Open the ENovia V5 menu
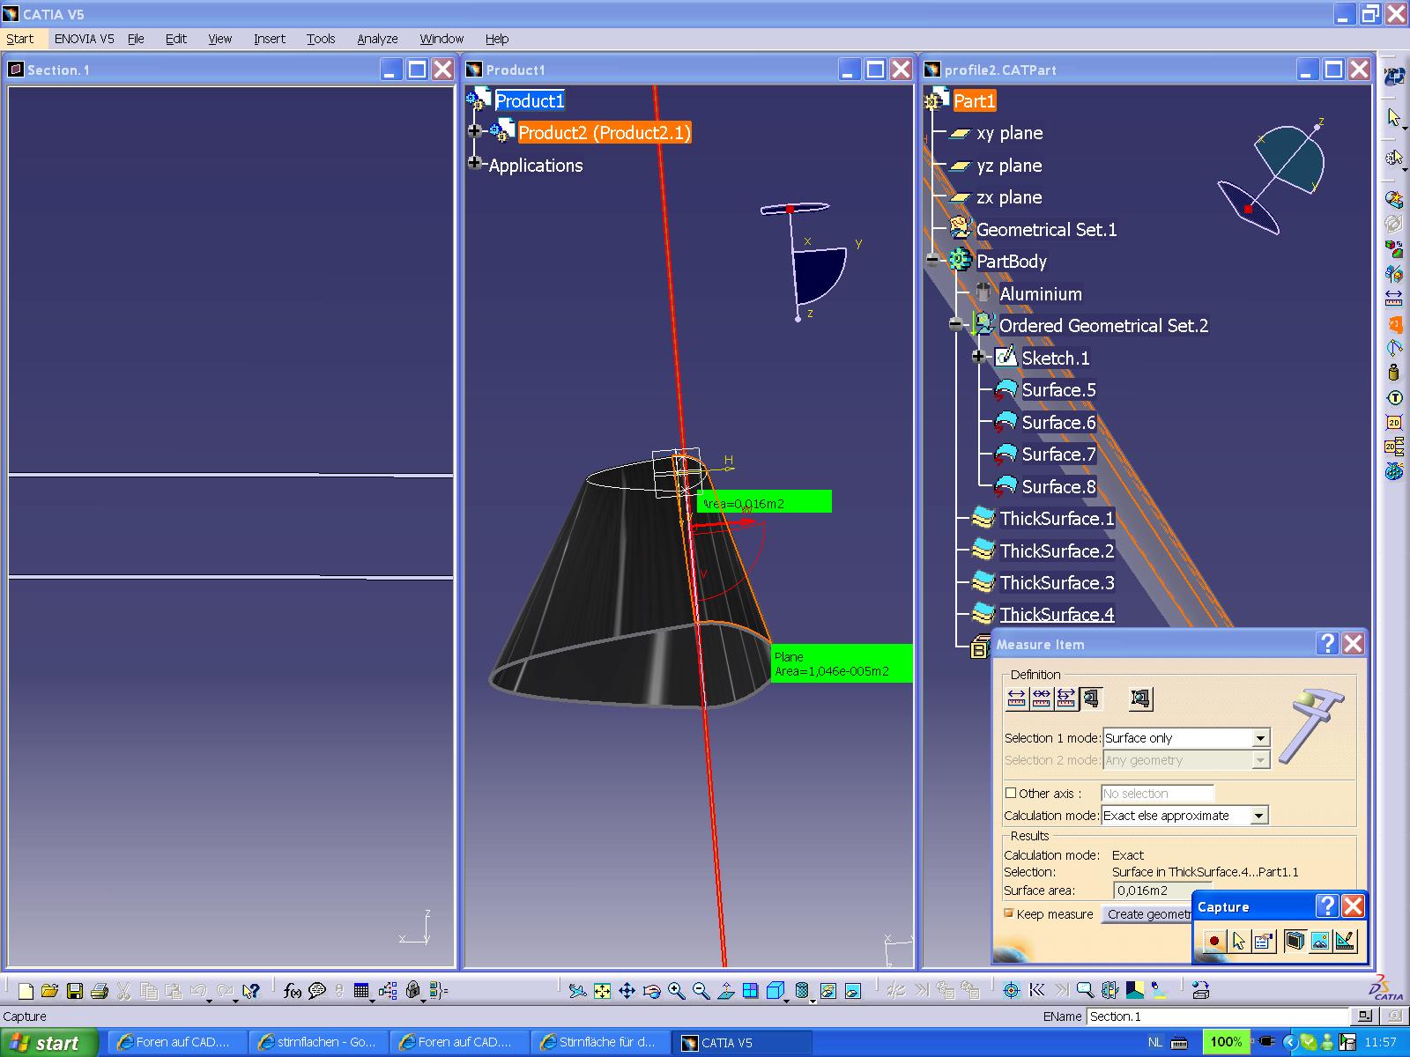The height and width of the screenshot is (1057, 1410). coord(84,39)
